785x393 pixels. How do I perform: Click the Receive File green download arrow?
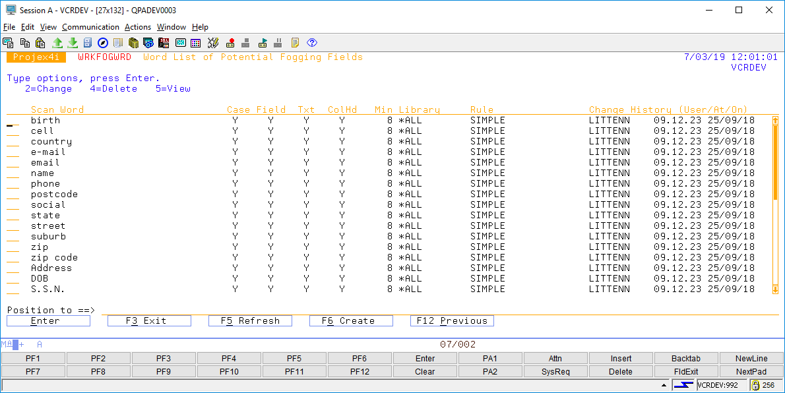click(x=73, y=43)
